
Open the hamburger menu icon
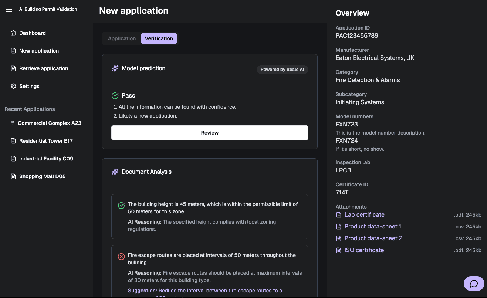tap(9, 9)
